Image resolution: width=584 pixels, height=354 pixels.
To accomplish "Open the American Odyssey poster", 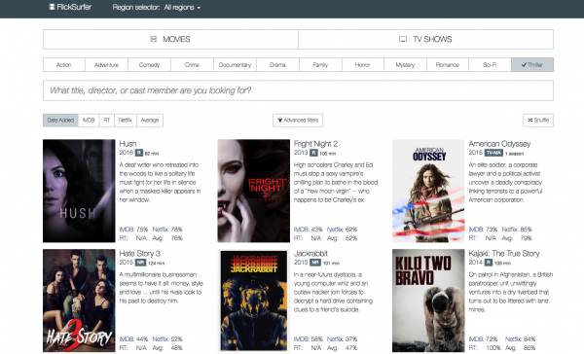I will click(x=428, y=191).
